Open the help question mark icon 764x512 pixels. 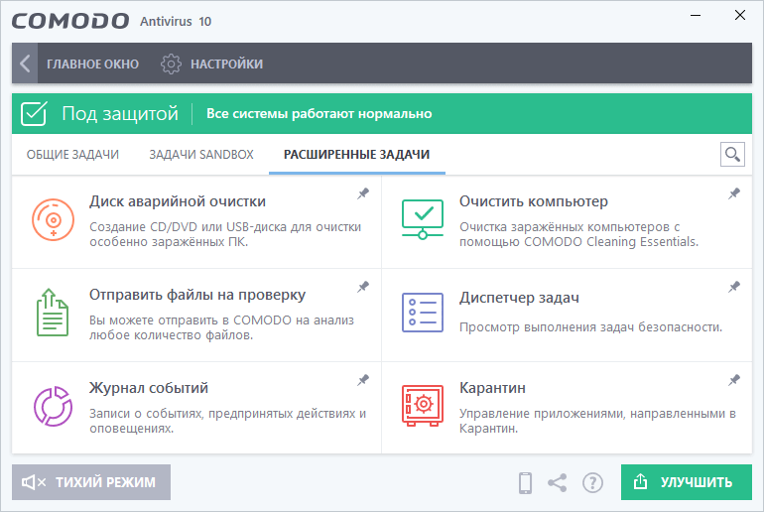pos(592,483)
